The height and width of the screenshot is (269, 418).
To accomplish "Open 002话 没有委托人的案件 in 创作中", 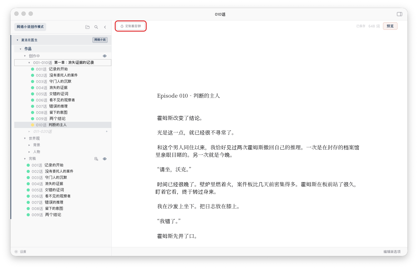I will pyautogui.click(x=63, y=75).
